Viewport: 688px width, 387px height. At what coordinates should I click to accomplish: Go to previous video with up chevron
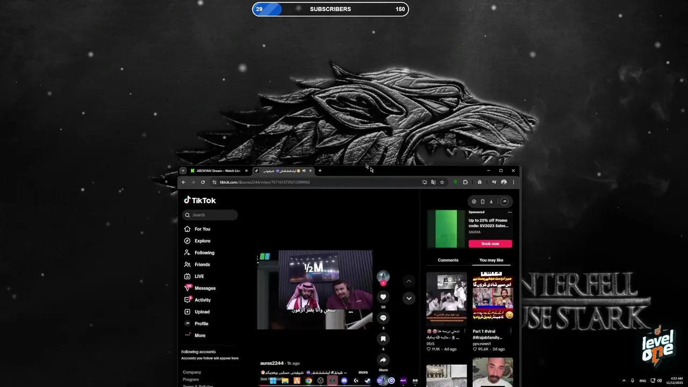(x=409, y=281)
